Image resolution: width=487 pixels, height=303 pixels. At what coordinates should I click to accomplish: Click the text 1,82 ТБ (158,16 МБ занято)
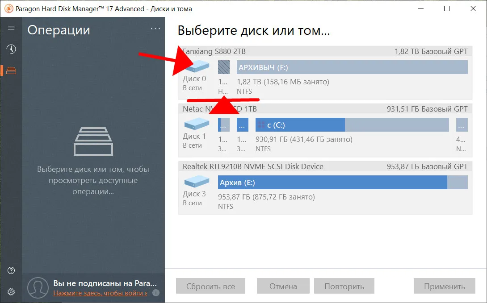[283, 82]
